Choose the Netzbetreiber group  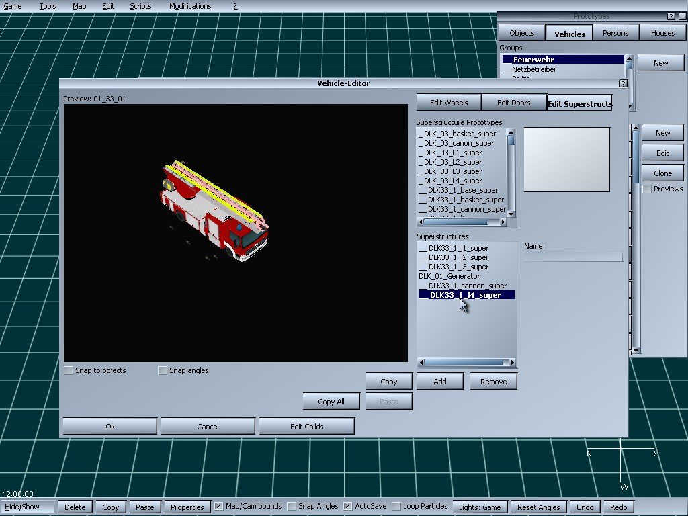click(533, 69)
